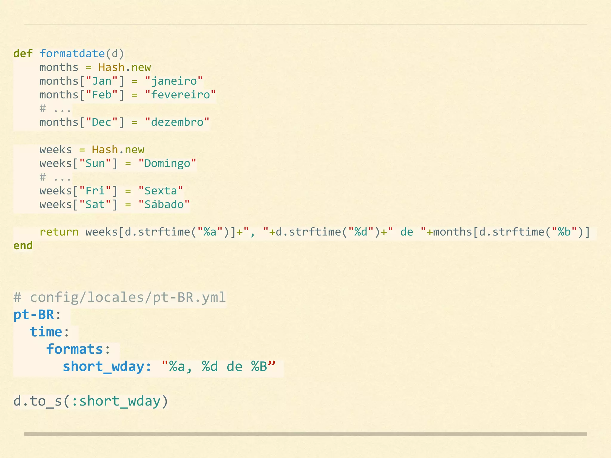Click the d.to_s(:short_wday) call
Screen dimensions: 611x458
91,401
